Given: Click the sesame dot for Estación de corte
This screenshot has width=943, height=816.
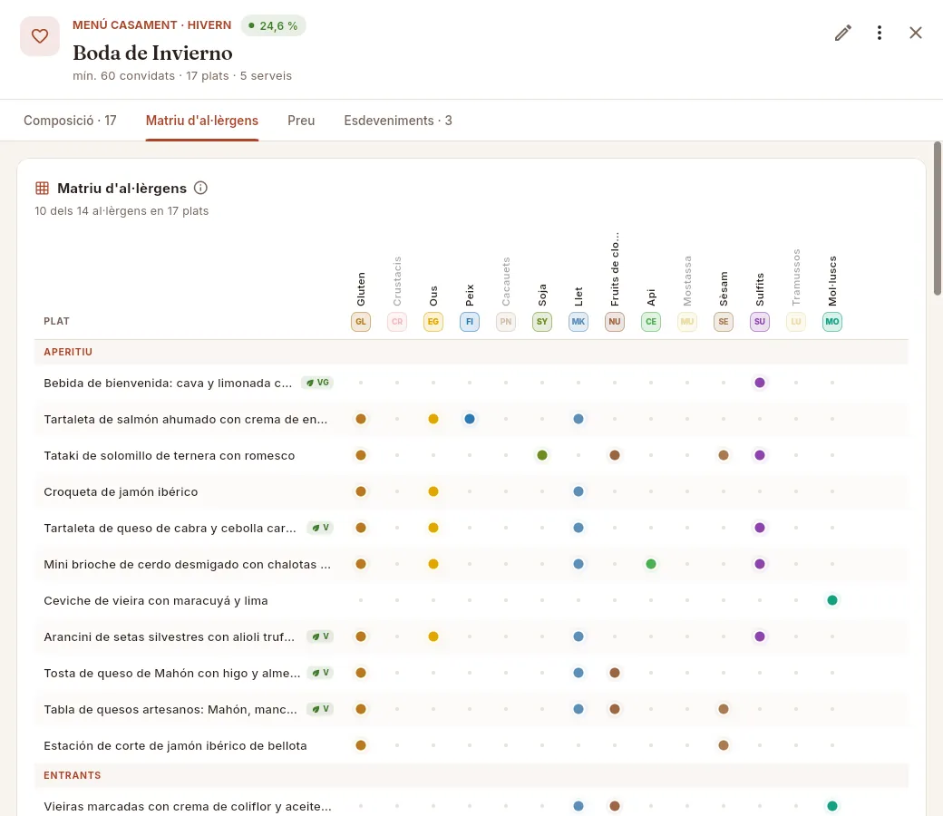Looking at the screenshot, I should [x=724, y=745].
